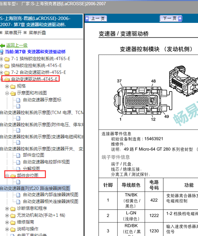Click page icon of 自动变速器相关连接器端视图
Screen dimensions: 198x236
click(x=18, y=202)
